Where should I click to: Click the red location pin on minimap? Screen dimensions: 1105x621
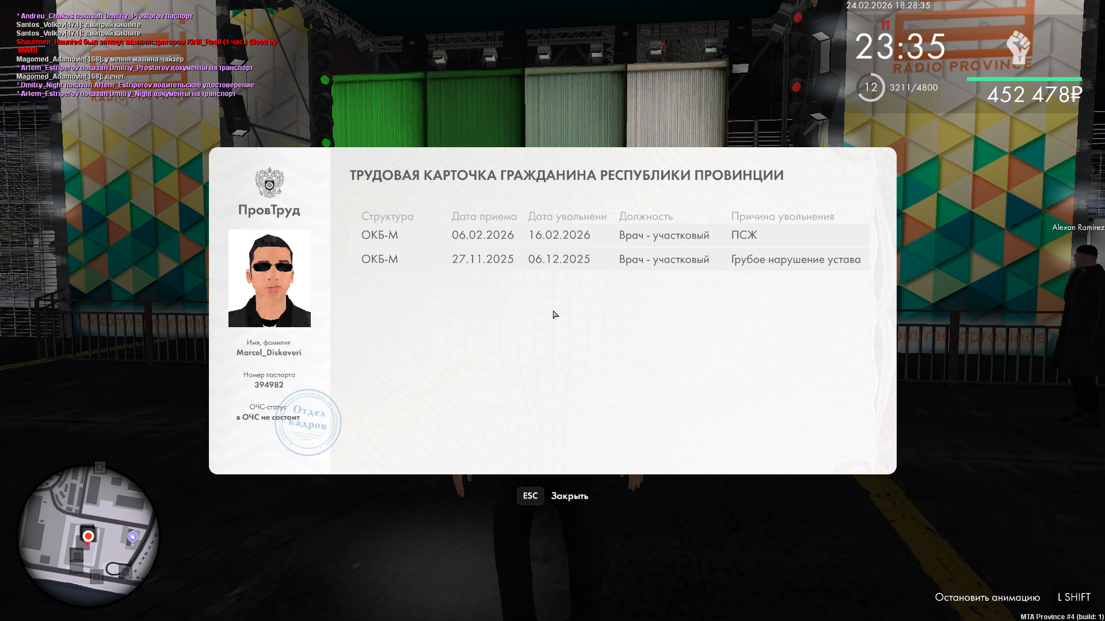[88, 536]
